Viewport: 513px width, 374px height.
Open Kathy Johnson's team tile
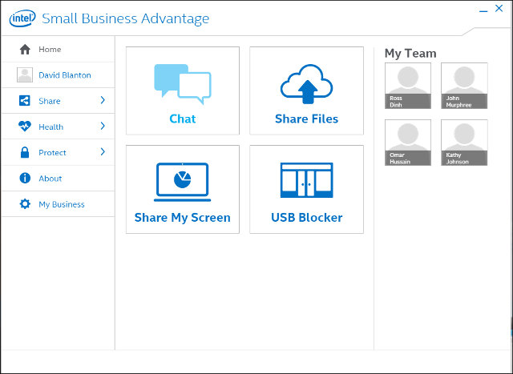[463, 143]
